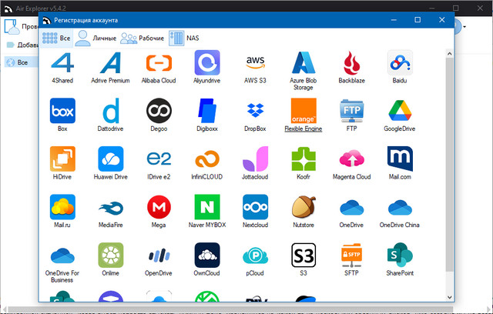Click the scrollbar down arrow
Image resolution: width=493 pixels, height=314 pixels.
(449, 297)
